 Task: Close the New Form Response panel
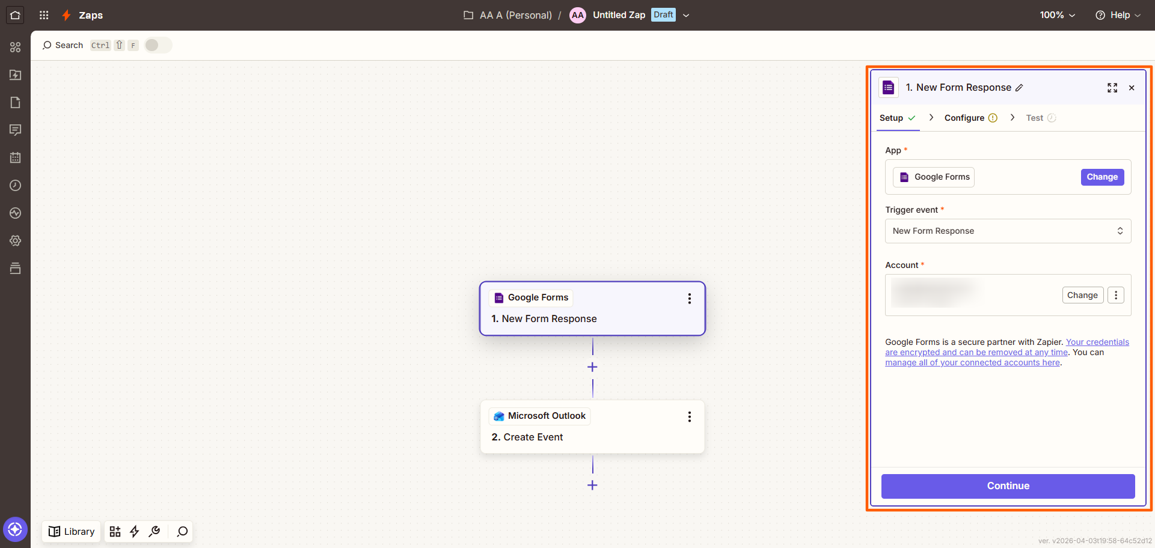click(x=1132, y=88)
